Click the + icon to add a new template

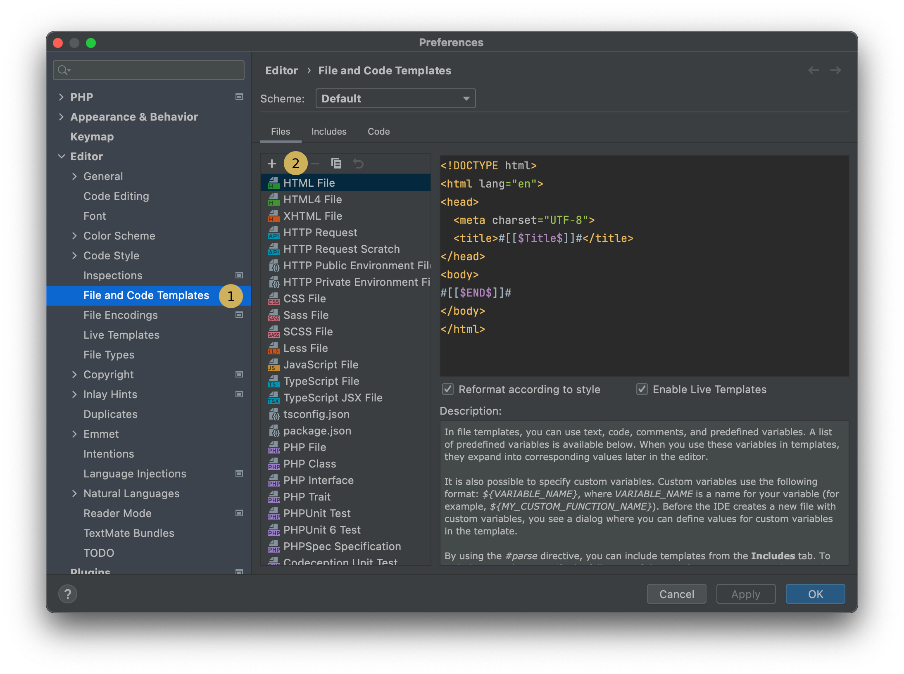click(272, 164)
